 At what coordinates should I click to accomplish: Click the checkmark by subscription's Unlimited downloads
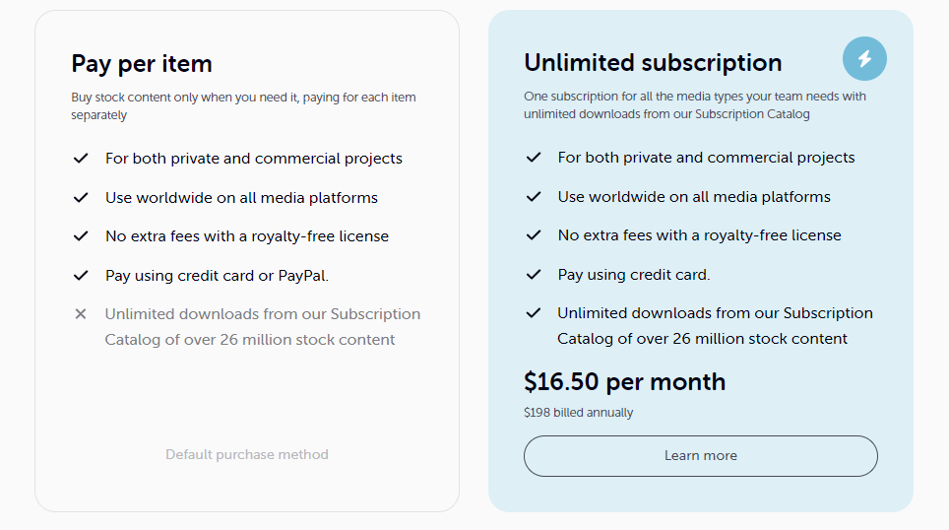[534, 313]
